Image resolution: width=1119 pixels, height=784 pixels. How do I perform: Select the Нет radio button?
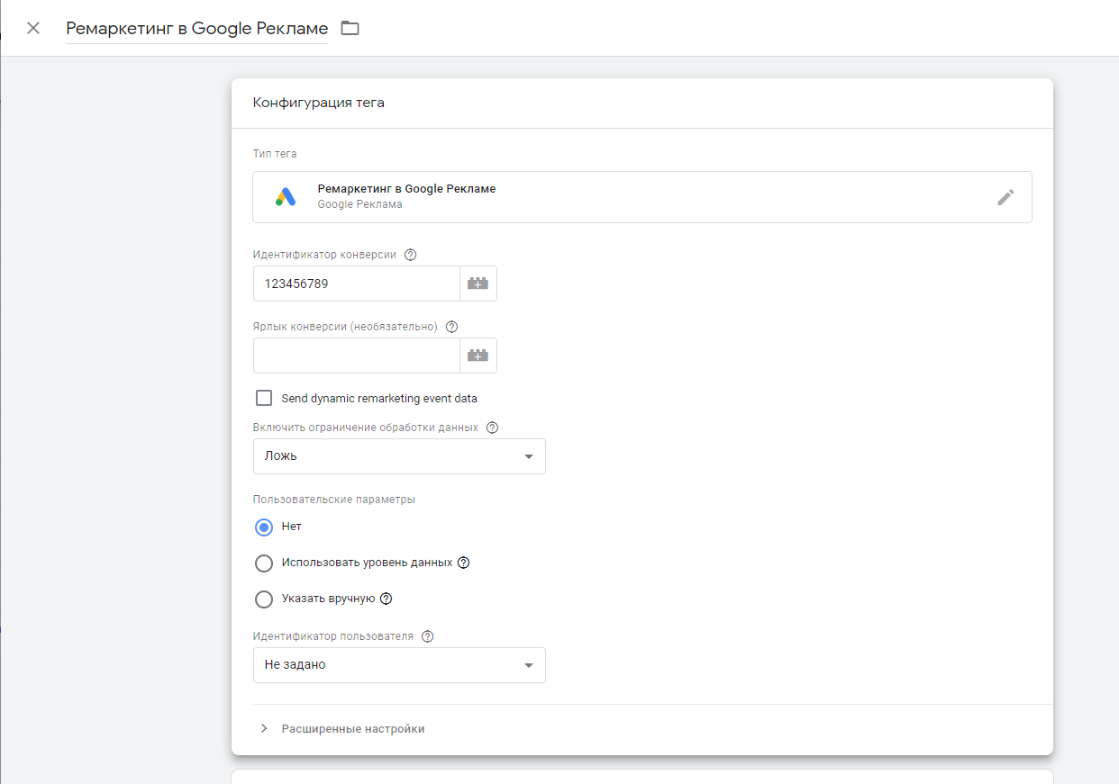264,527
